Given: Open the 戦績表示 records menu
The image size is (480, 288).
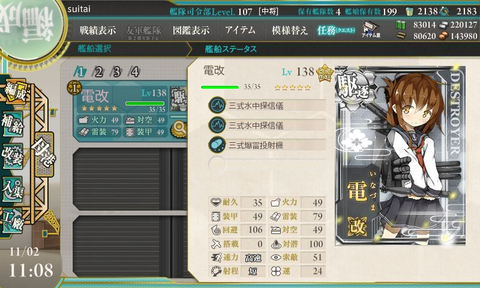Looking at the screenshot, I should [98, 30].
